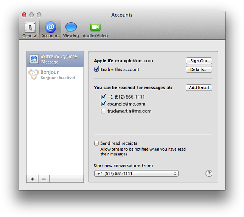Viewport: 244px width, 217px height.
Task: Click the Add Email button
Action: pyautogui.click(x=199, y=88)
